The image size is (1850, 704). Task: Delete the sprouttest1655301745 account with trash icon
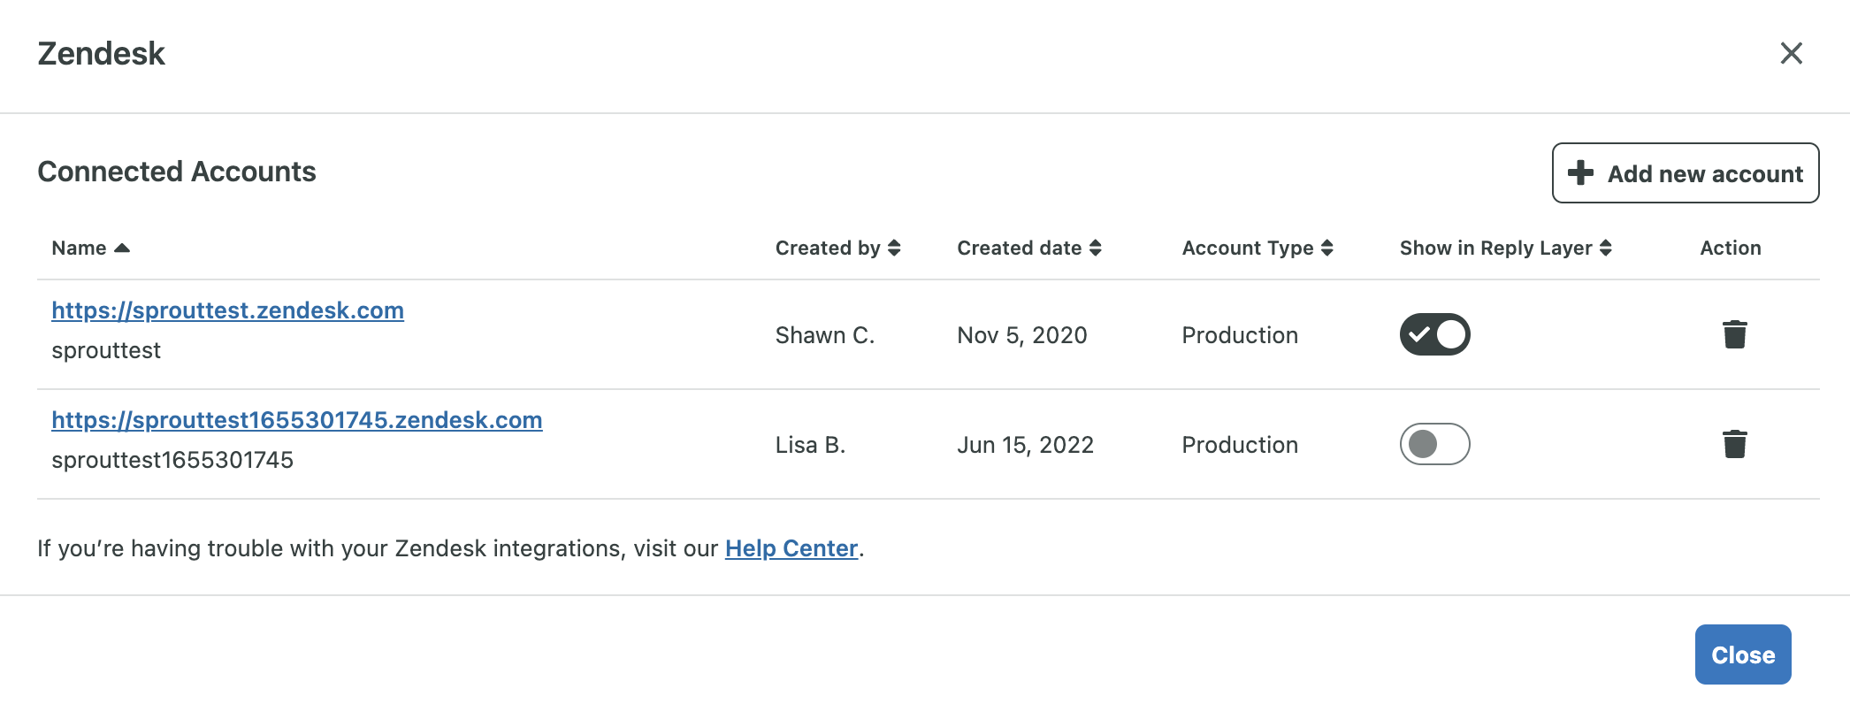[1734, 444]
